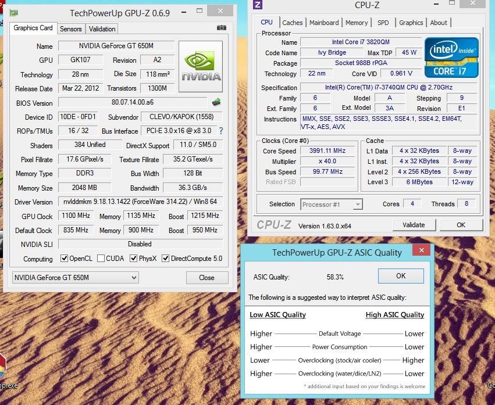Click the Subvendor field CLEVO/KAPOK
This screenshot has height=405, width=495.
181,117
